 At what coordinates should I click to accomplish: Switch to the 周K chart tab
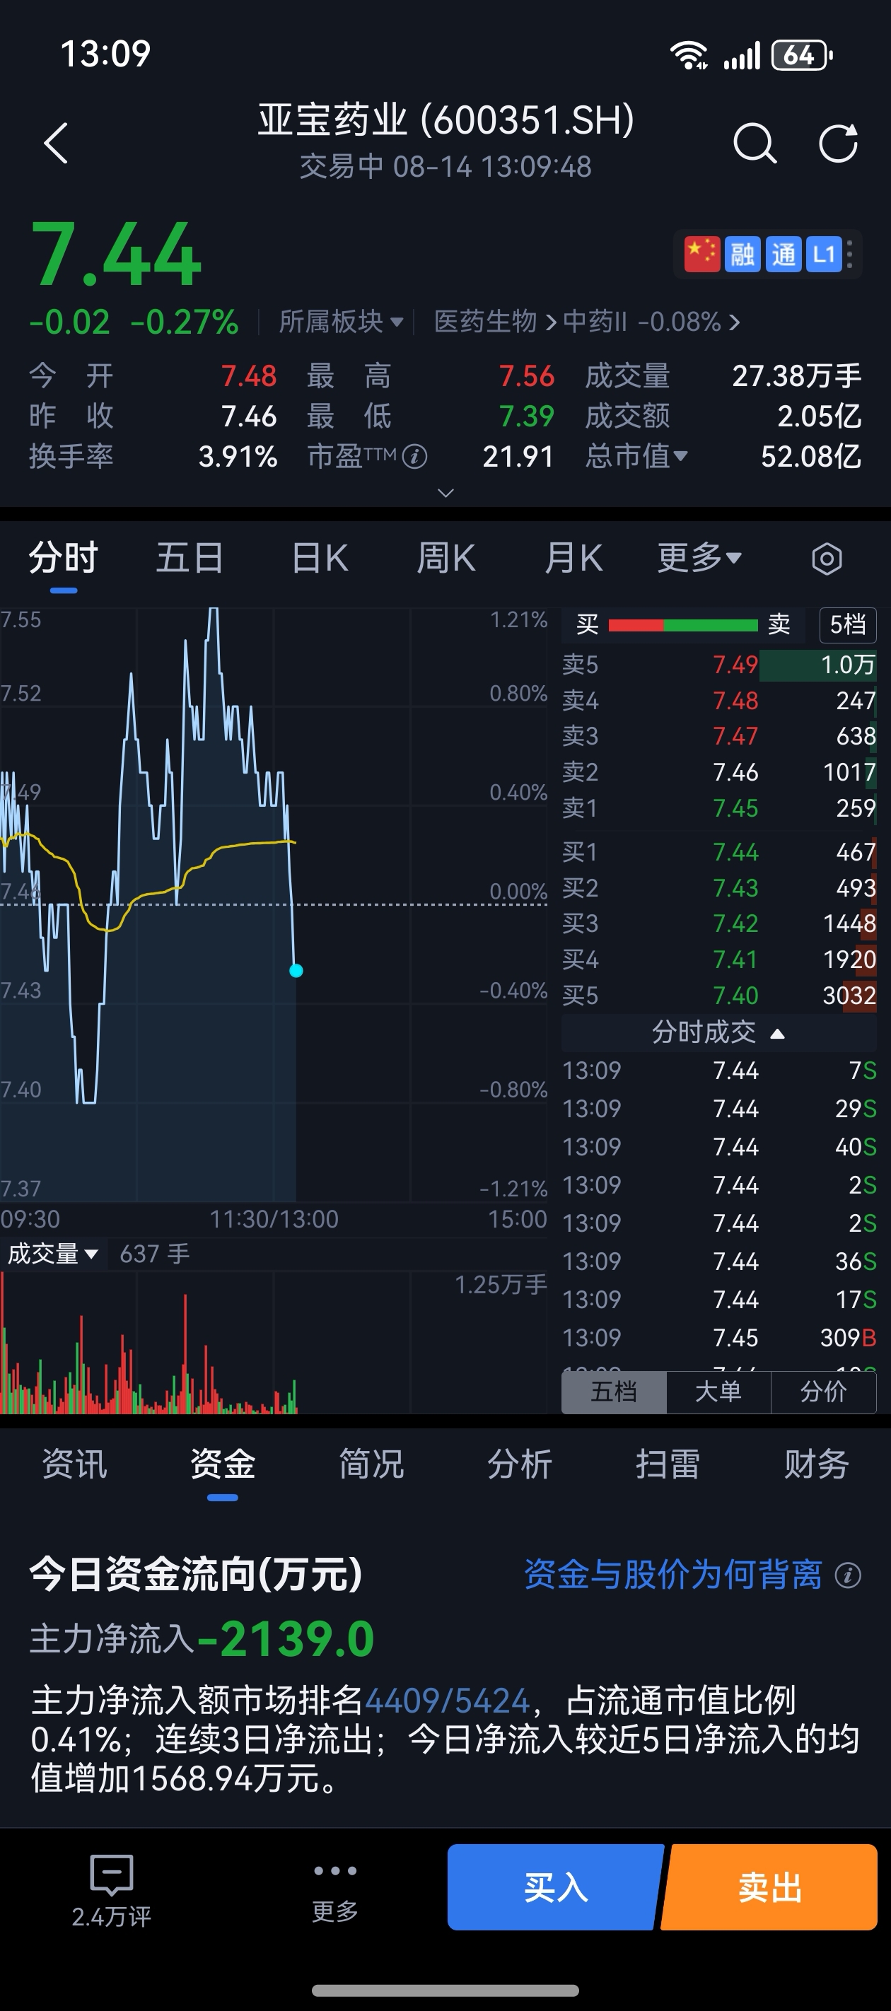[445, 558]
